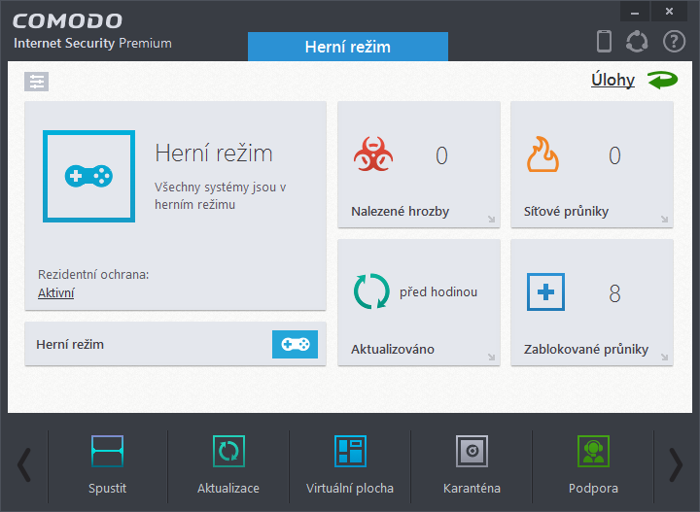Expand Aktualizováno corner arrow

point(492,357)
